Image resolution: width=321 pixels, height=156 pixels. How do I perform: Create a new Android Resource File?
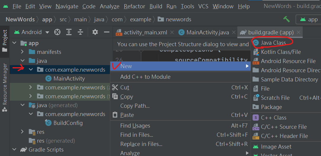[x=286, y=61]
